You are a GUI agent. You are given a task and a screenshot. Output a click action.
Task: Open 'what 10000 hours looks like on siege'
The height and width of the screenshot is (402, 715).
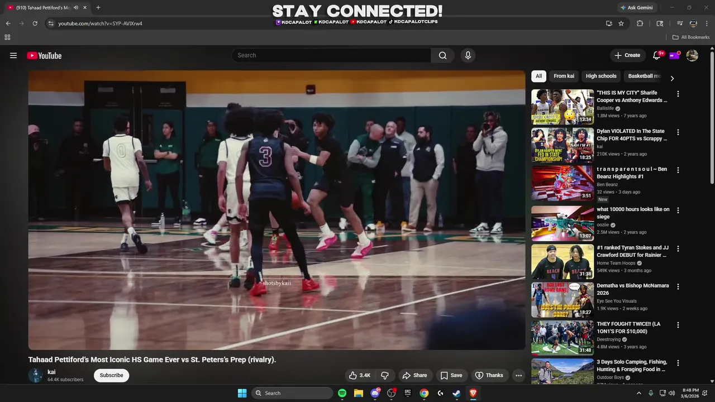click(x=633, y=213)
